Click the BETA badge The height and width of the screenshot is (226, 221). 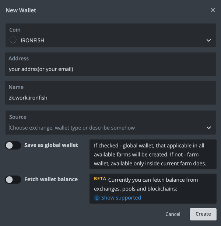[100, 179]
